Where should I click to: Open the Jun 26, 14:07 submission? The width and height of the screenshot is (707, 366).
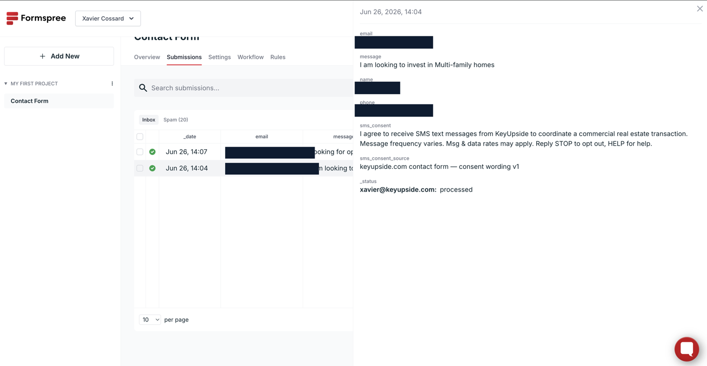point(186,152)
